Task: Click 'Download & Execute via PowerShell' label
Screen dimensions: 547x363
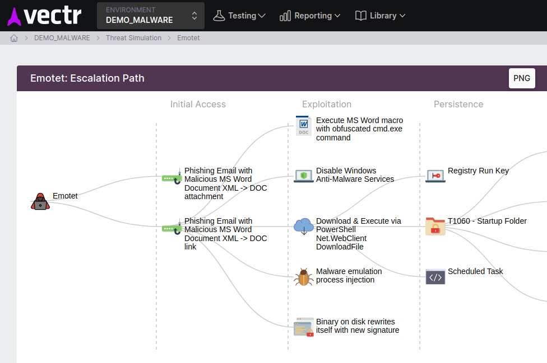Action: 358,234
